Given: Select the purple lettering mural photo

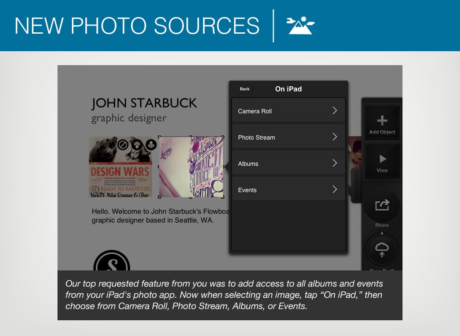Looking at the screenshot, I should 191,167.
